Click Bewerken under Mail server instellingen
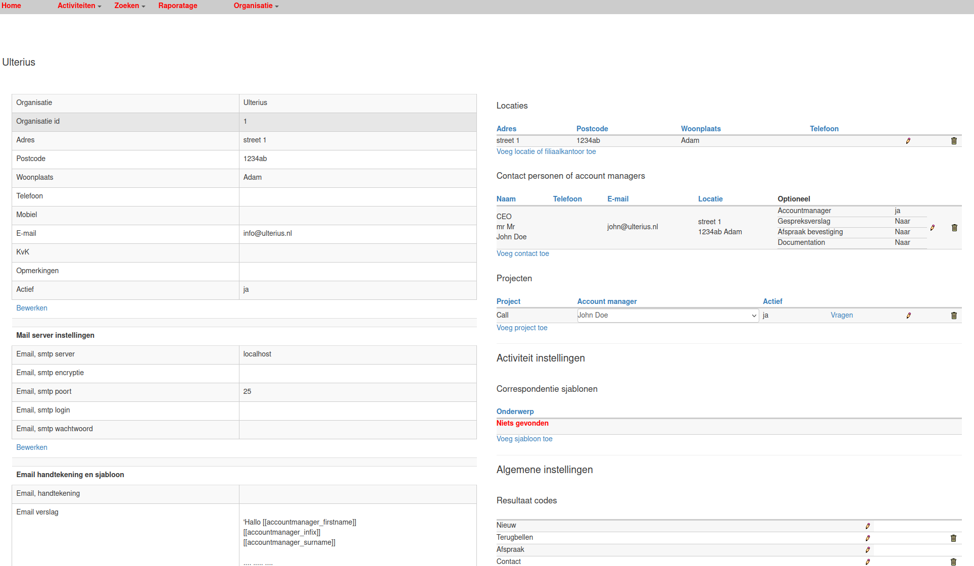This screenshot has height=566, width=974. [x=32, y=447]
